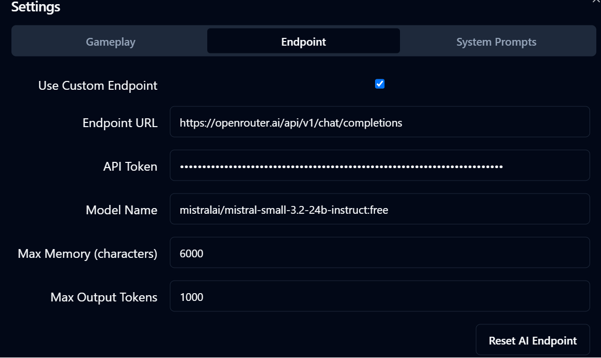The height and width of the screenshot is (358, 601).
Task: Click the Model Name label
Action: coord(122,210)
